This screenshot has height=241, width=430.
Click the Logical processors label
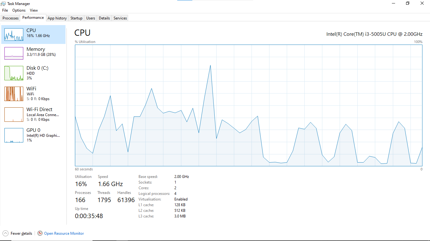[x=154, y=194]
